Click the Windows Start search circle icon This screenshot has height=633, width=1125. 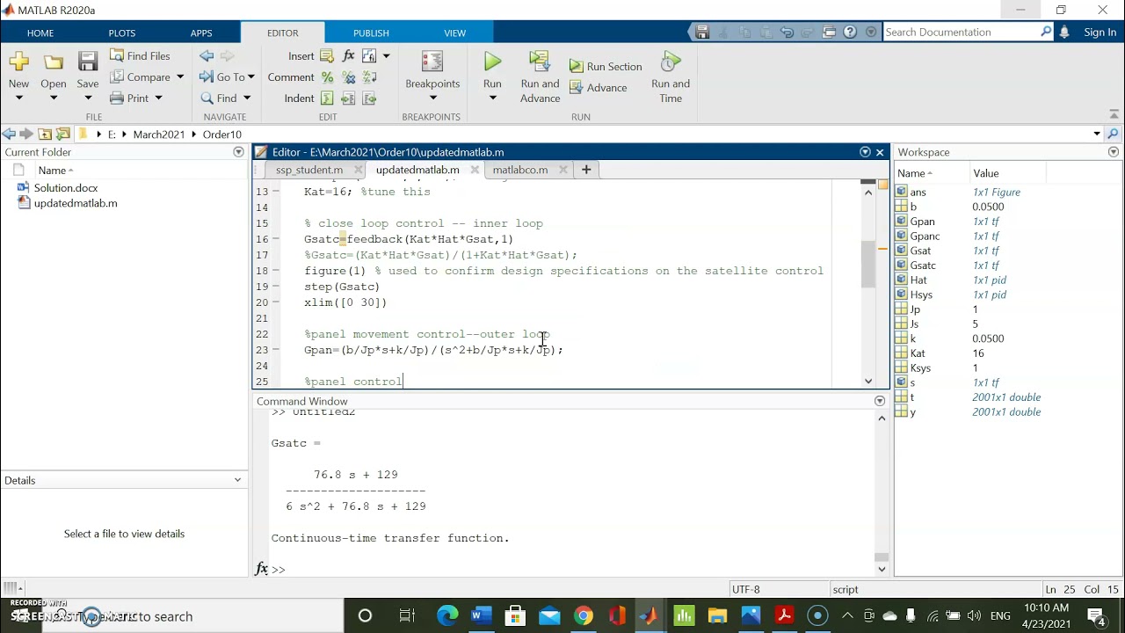365,615
